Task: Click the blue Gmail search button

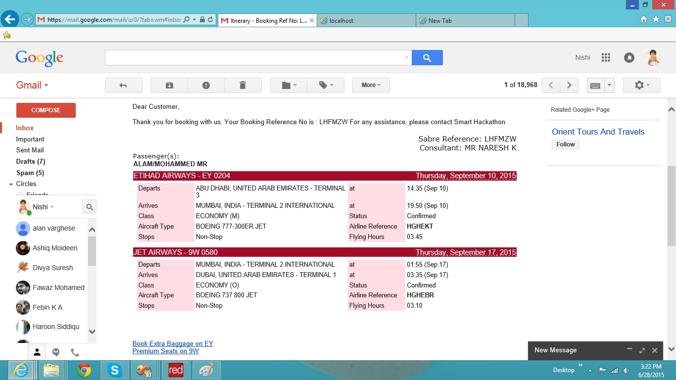Action: pyautogui.click(x=427, y=58)
